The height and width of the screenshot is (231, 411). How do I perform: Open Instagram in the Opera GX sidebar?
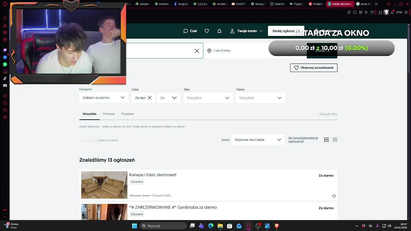click(x=5, y=71)
